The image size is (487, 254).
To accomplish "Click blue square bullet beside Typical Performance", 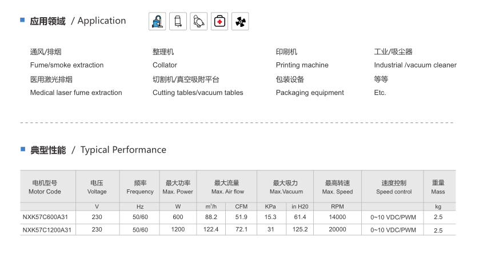I will point(23,149).
